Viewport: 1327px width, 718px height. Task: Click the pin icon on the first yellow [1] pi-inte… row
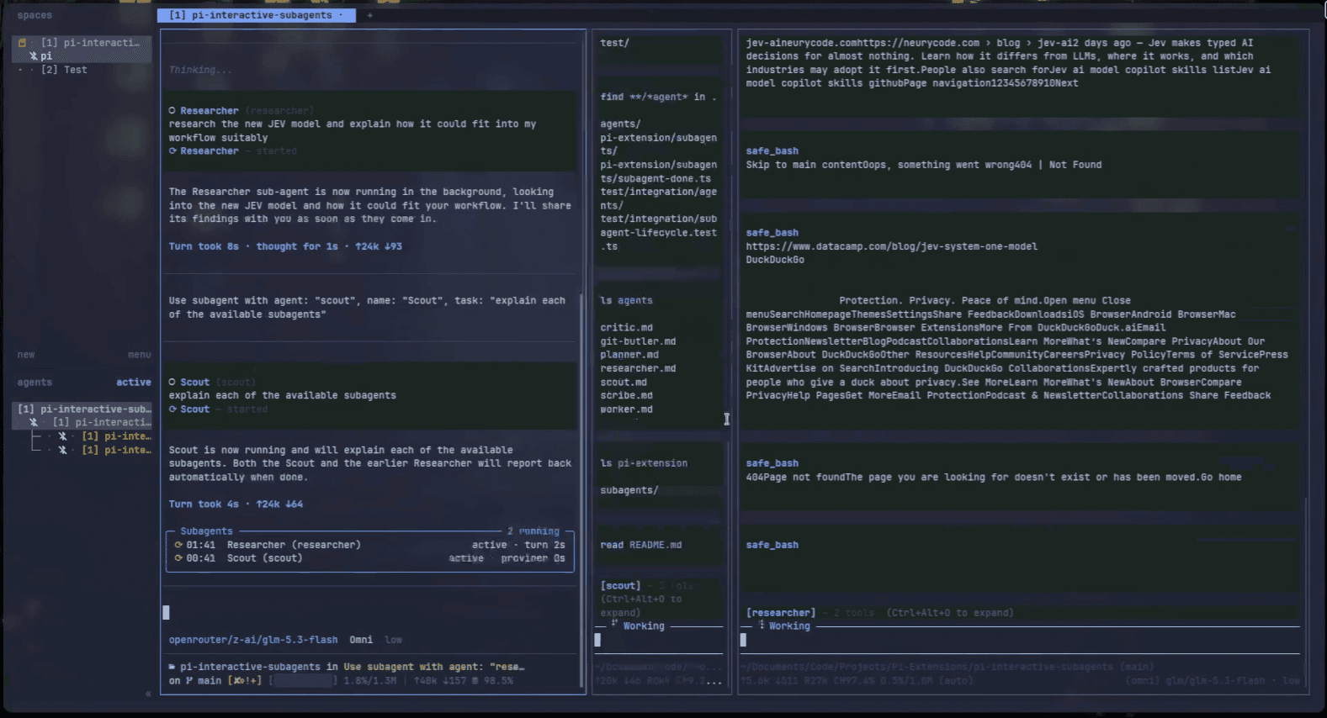pyautogui.click(x=62, y=436)
